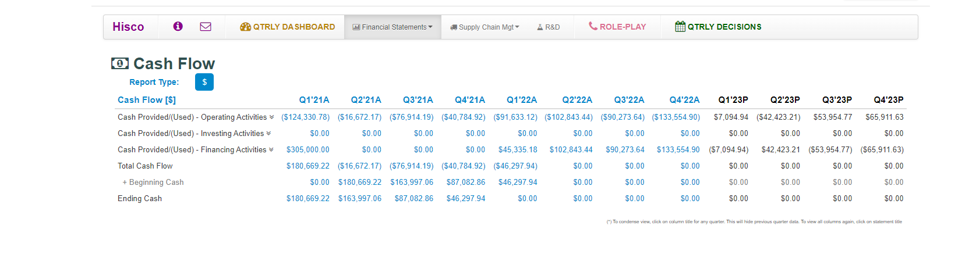Expand the Operating Activities row

[x=271, y=117]
